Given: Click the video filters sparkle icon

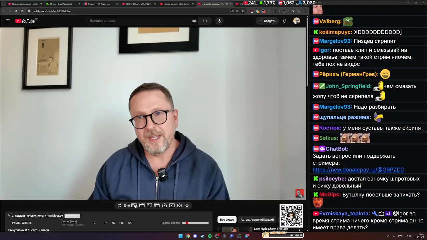Looking at the screenshot, I should [x=172, y=206].
